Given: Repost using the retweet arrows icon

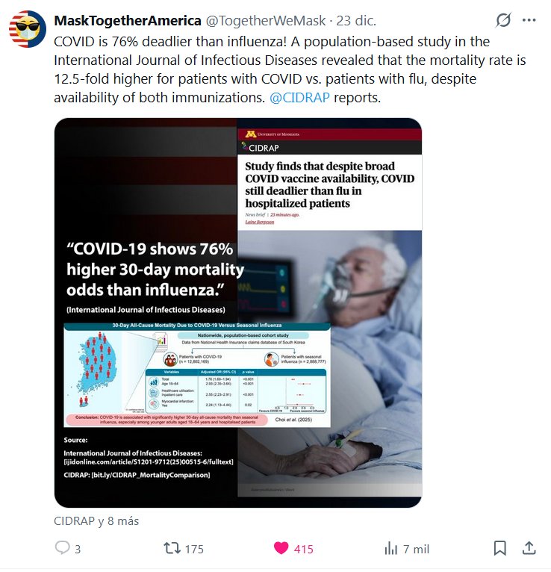Looking at the screenshot, I should tap(172, 548).
